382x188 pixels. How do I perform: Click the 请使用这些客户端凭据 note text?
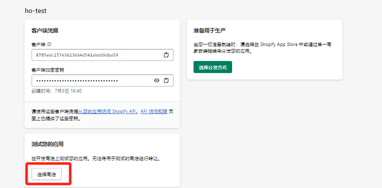tap(55, 111)
